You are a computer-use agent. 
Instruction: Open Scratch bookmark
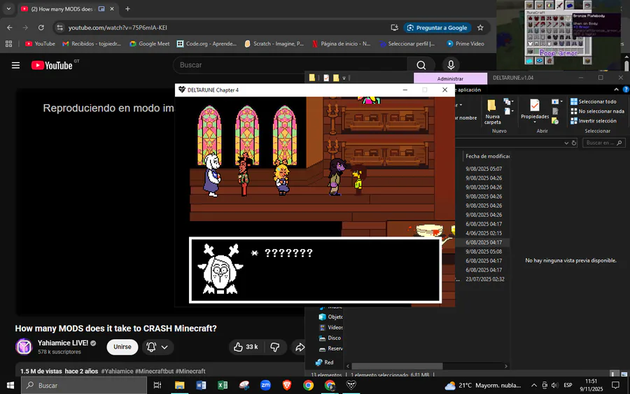coord(274,44)
